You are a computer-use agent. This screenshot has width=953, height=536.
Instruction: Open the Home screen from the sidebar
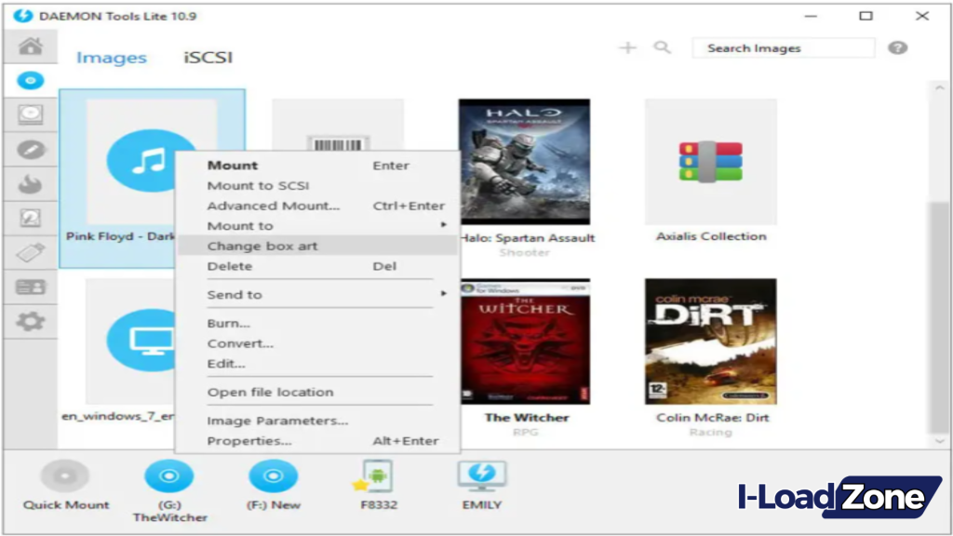click(31, 47)
